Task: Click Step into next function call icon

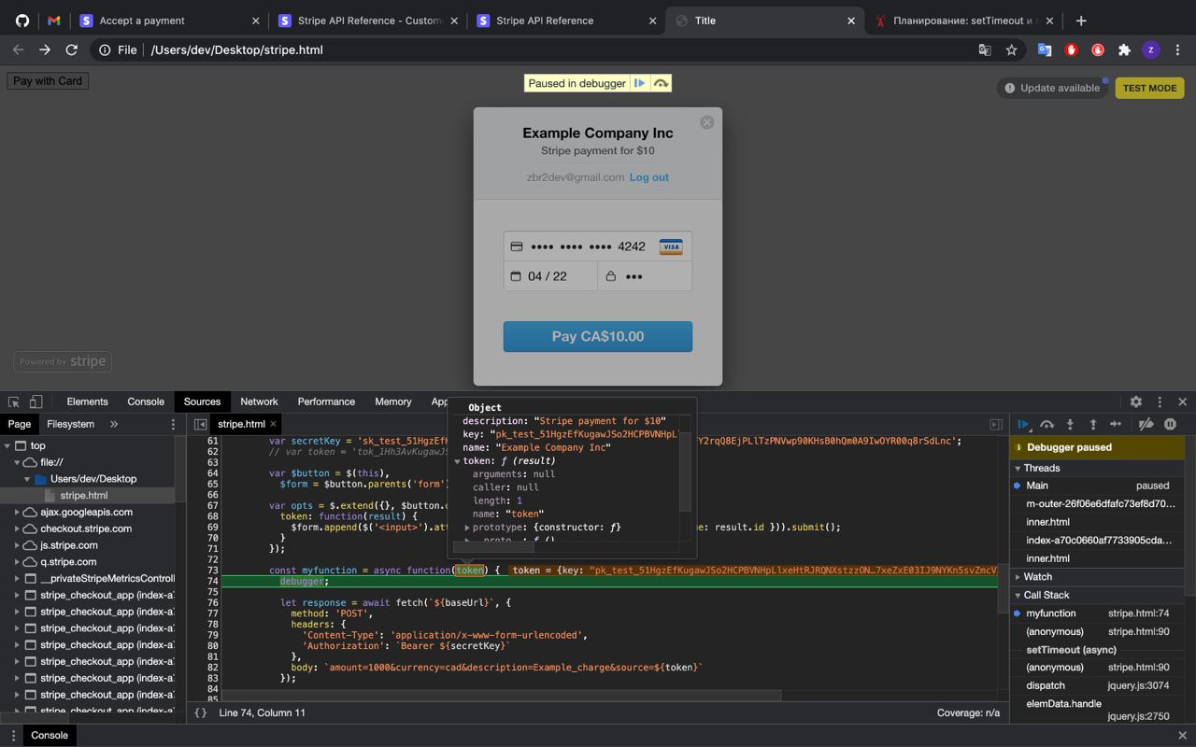Action: [x=1070, y=425]
